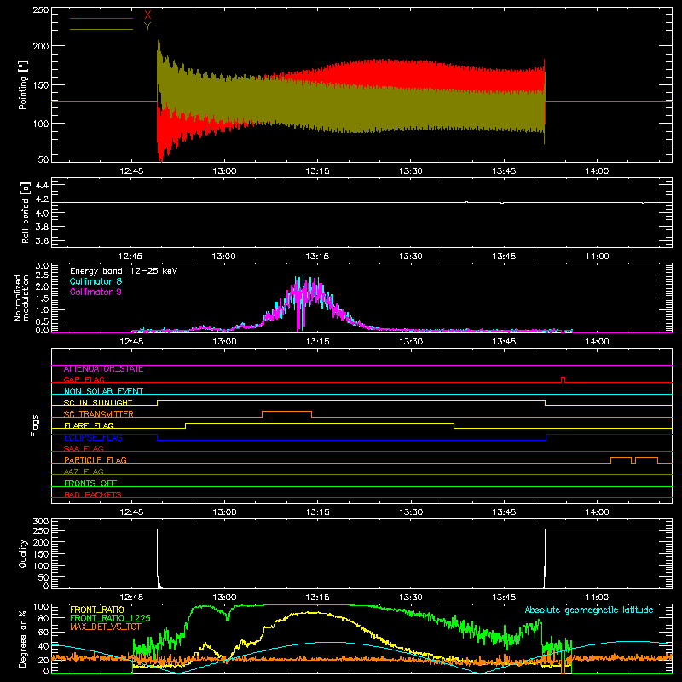The width and height of the screenshot is (682, 682).
Task: Click the 'Flags' y-axis title
Action: click(35, 425)
